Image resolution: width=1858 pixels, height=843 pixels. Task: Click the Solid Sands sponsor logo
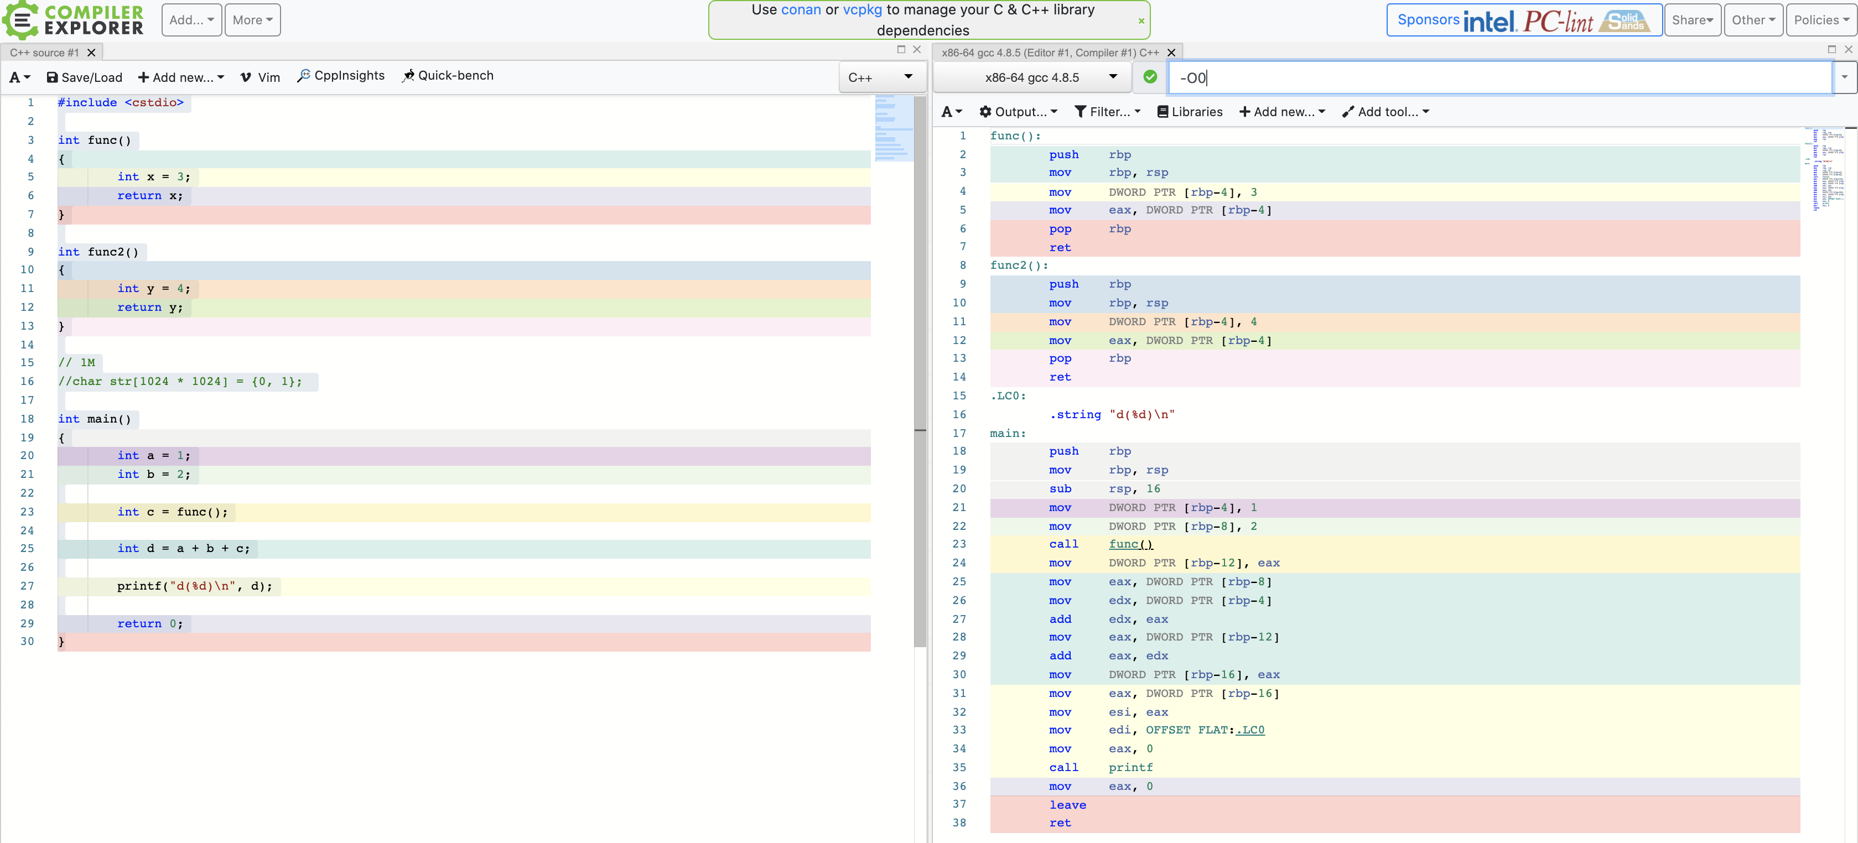click(x=1625, y=21)
